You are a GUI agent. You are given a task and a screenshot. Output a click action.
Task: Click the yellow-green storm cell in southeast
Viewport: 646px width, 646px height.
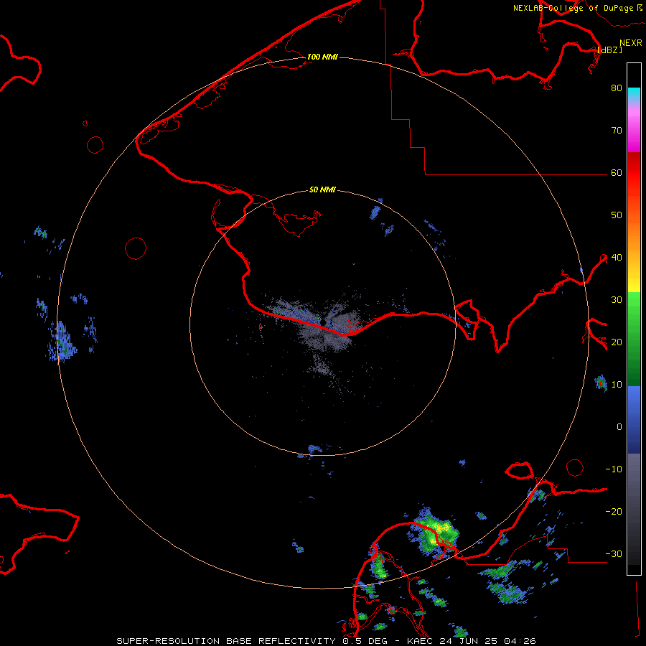[x=436, y=533]
